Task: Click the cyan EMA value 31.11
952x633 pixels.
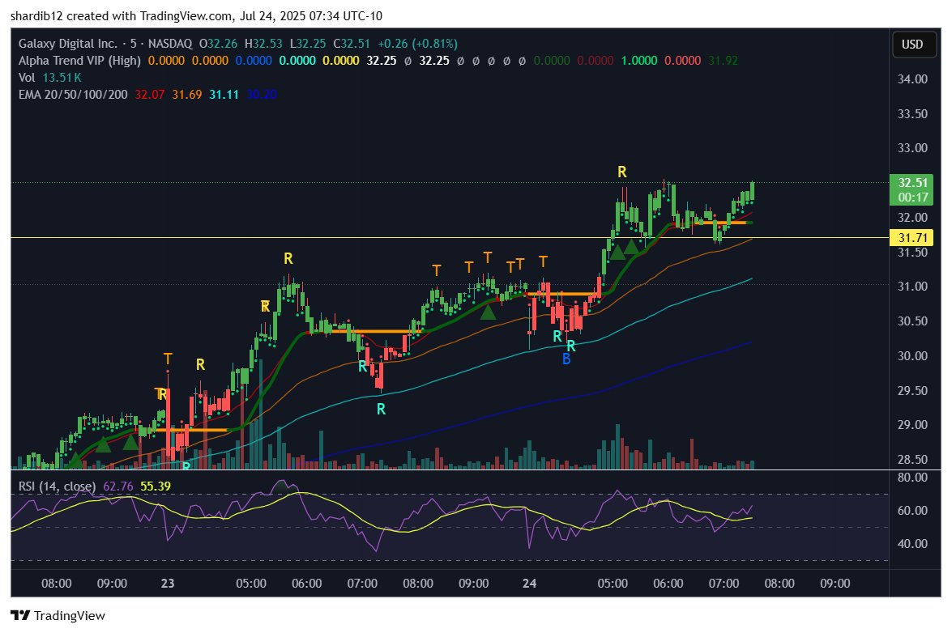Action: coord(224,95)
